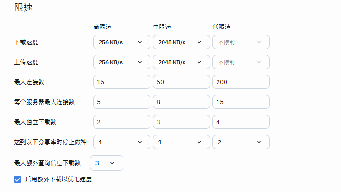Image resolution: width=341 pixels, height=192 pixels.
Task: Open 中限速 分享率停止做种 dropdown
Action: 181,142
